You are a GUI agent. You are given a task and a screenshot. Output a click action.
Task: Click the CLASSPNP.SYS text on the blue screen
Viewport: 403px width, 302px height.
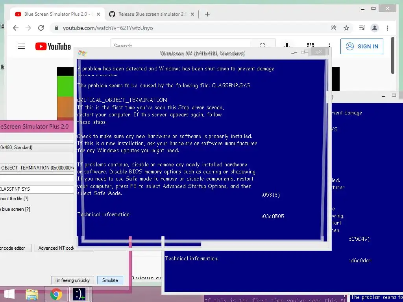pos(231,85)
